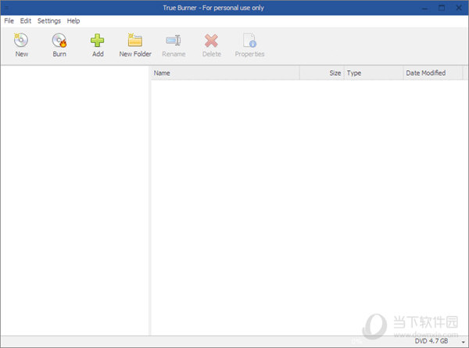Open the window system menu icon in title bar
469x348 pixels.
coord(6,8)
